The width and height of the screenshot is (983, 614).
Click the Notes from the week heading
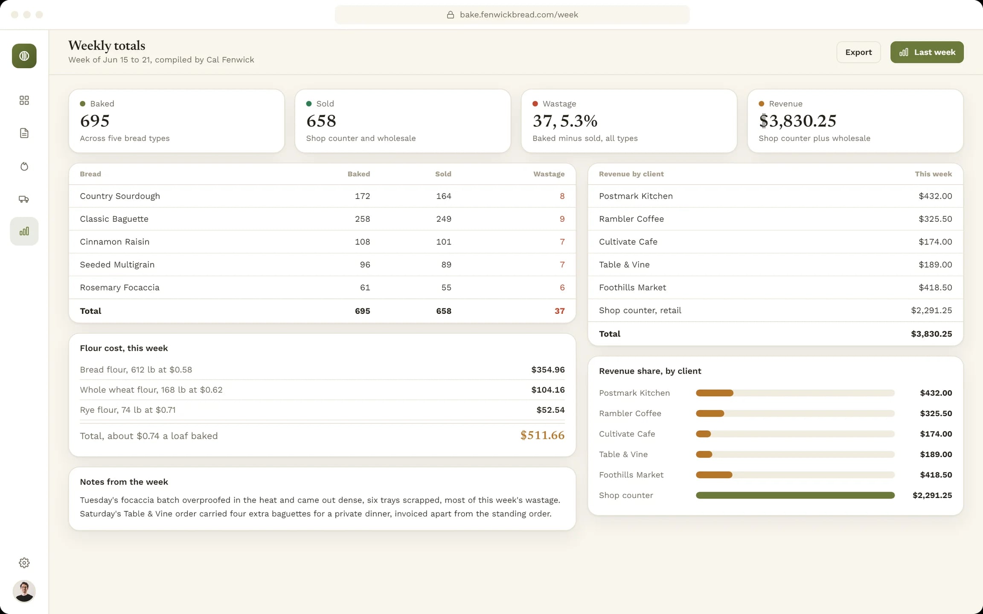pos(124,482)
